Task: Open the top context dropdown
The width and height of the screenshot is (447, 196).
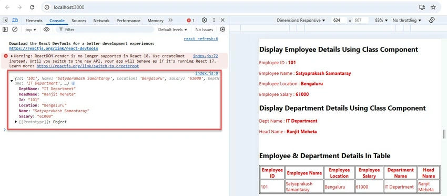Action: pos(31,30)
